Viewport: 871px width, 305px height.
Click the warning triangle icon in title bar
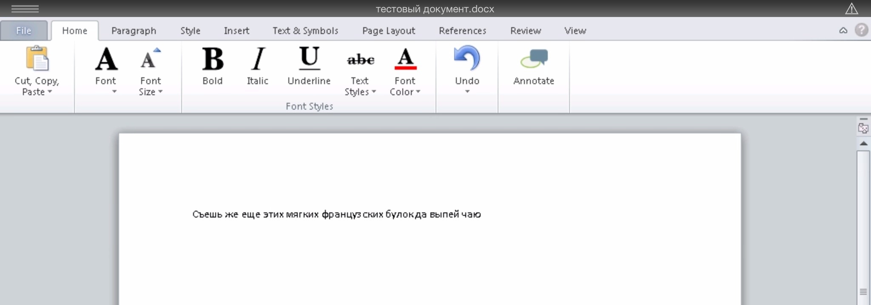point(851,8)
